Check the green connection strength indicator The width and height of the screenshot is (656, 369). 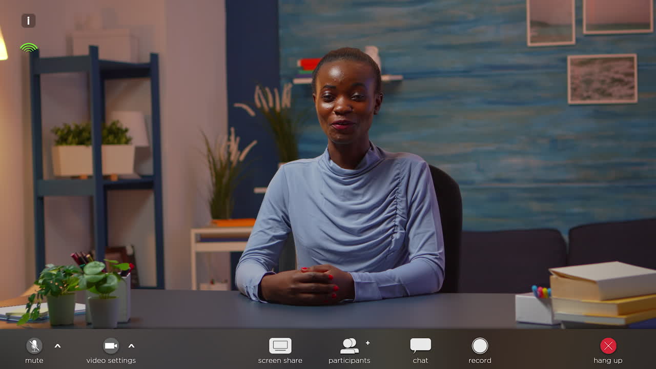28,48
